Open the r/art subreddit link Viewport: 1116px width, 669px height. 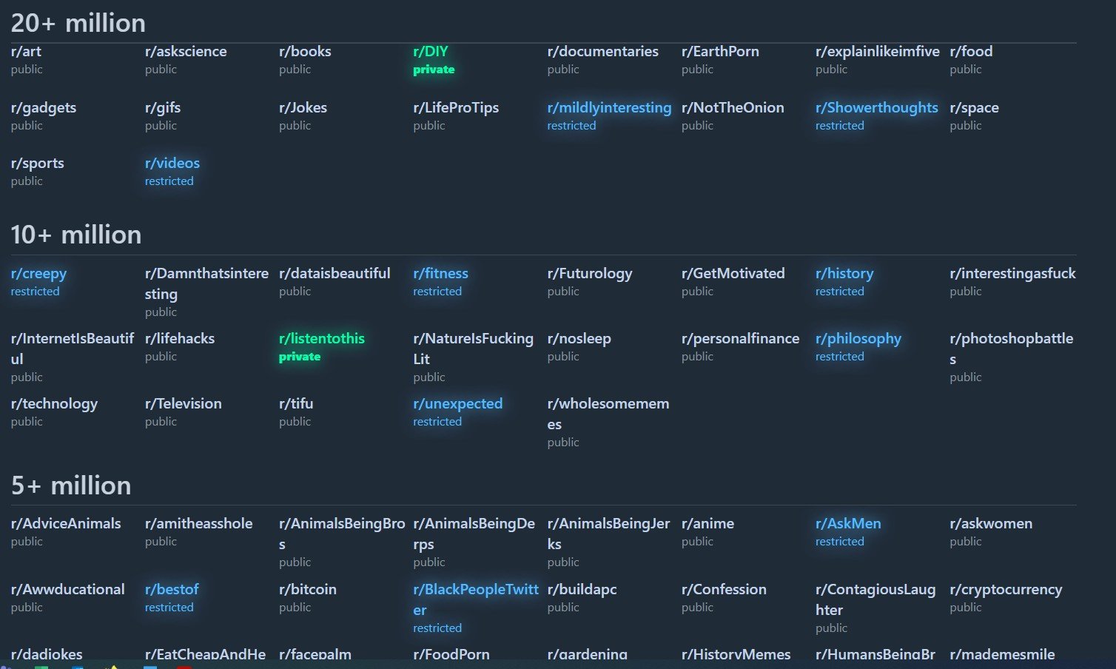[26, 52]
